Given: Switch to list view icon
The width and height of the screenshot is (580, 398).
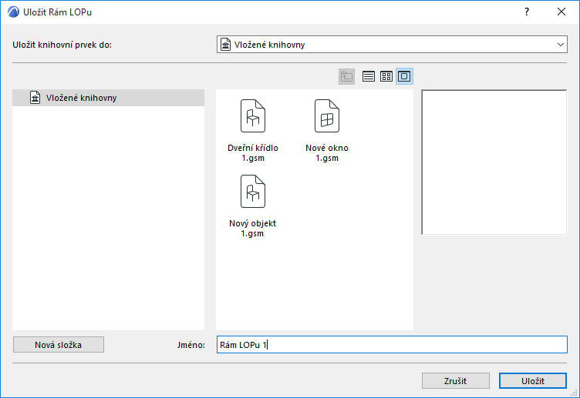Looking at the screenshot, I should tap(369, 76).
